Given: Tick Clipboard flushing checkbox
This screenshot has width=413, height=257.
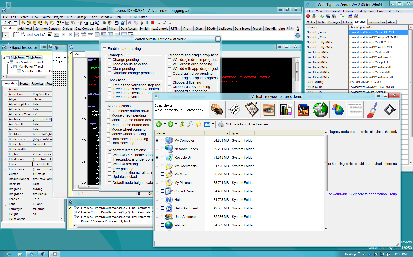Looking at the screenshot, I should 169,82.
